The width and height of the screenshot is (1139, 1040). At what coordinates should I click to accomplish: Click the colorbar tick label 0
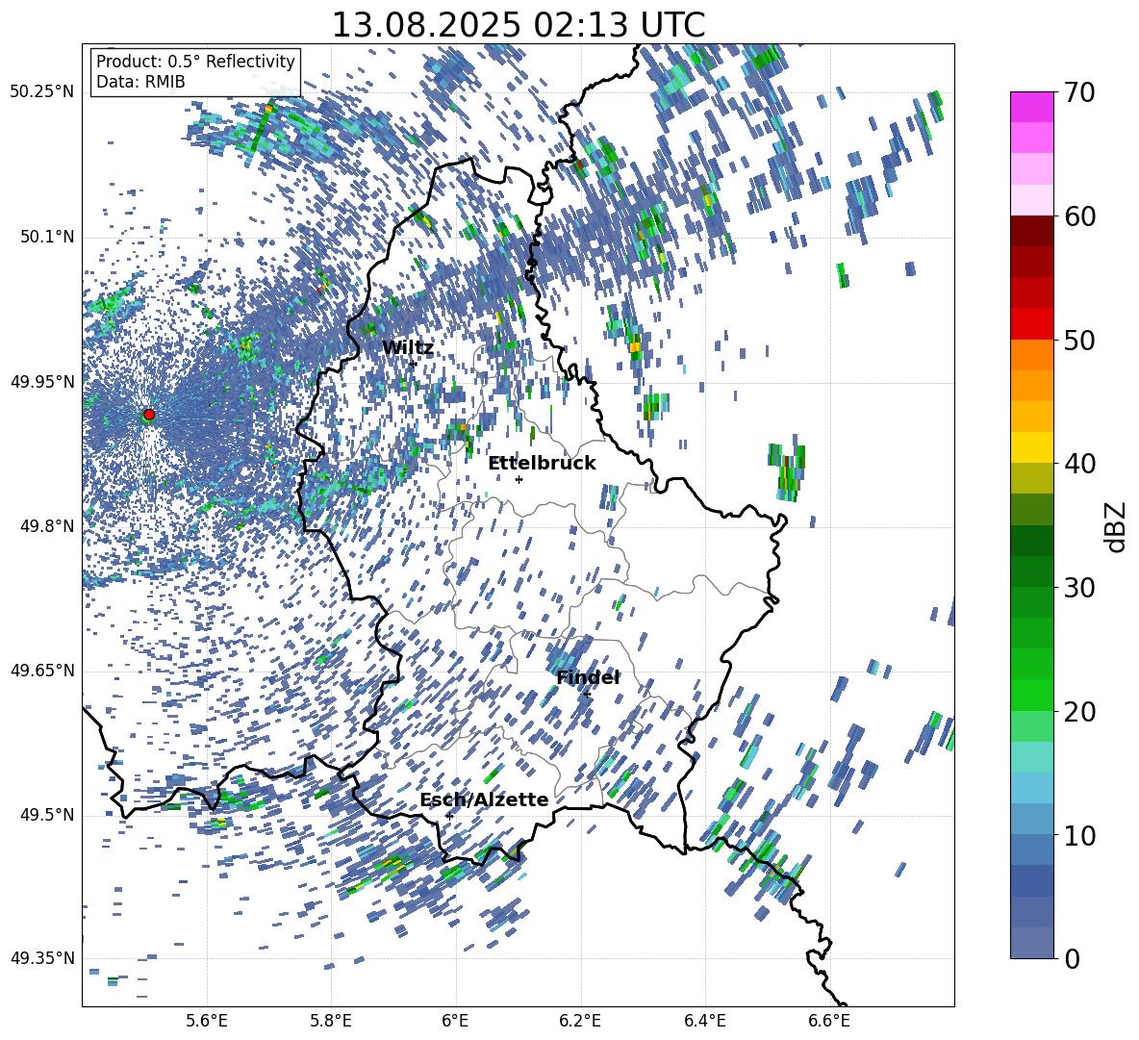pos(1072,958)
